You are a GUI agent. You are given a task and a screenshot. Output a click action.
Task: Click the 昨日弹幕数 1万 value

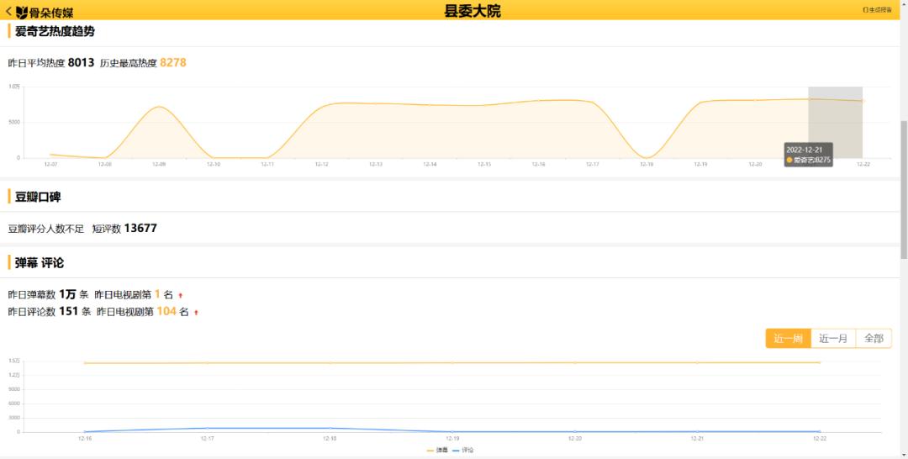(67, 294)
